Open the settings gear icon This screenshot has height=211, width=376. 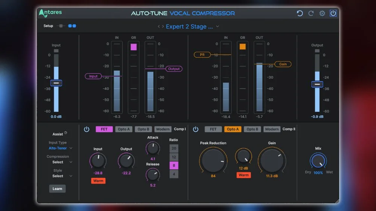pos(322,13)
